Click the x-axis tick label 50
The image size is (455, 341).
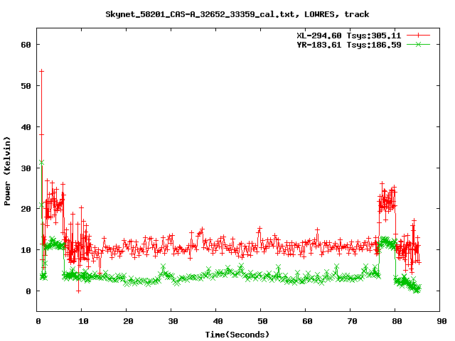(x=262, y=321)
